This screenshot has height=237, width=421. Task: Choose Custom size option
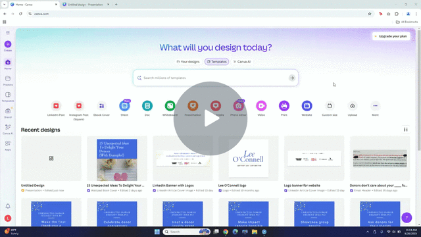(330, 109)
